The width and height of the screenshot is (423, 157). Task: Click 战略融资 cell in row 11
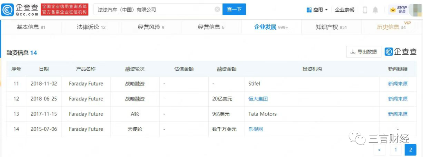(135, 84)
